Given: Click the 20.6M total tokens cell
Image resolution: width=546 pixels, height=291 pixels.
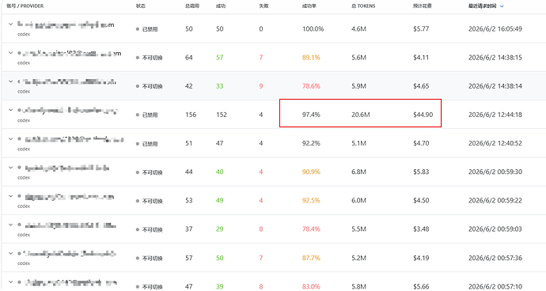Looking at the screenshot, I should [x=360, y=115].
